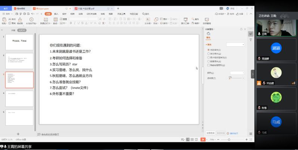Toggle Underline formatting

(x=78, y=23)
